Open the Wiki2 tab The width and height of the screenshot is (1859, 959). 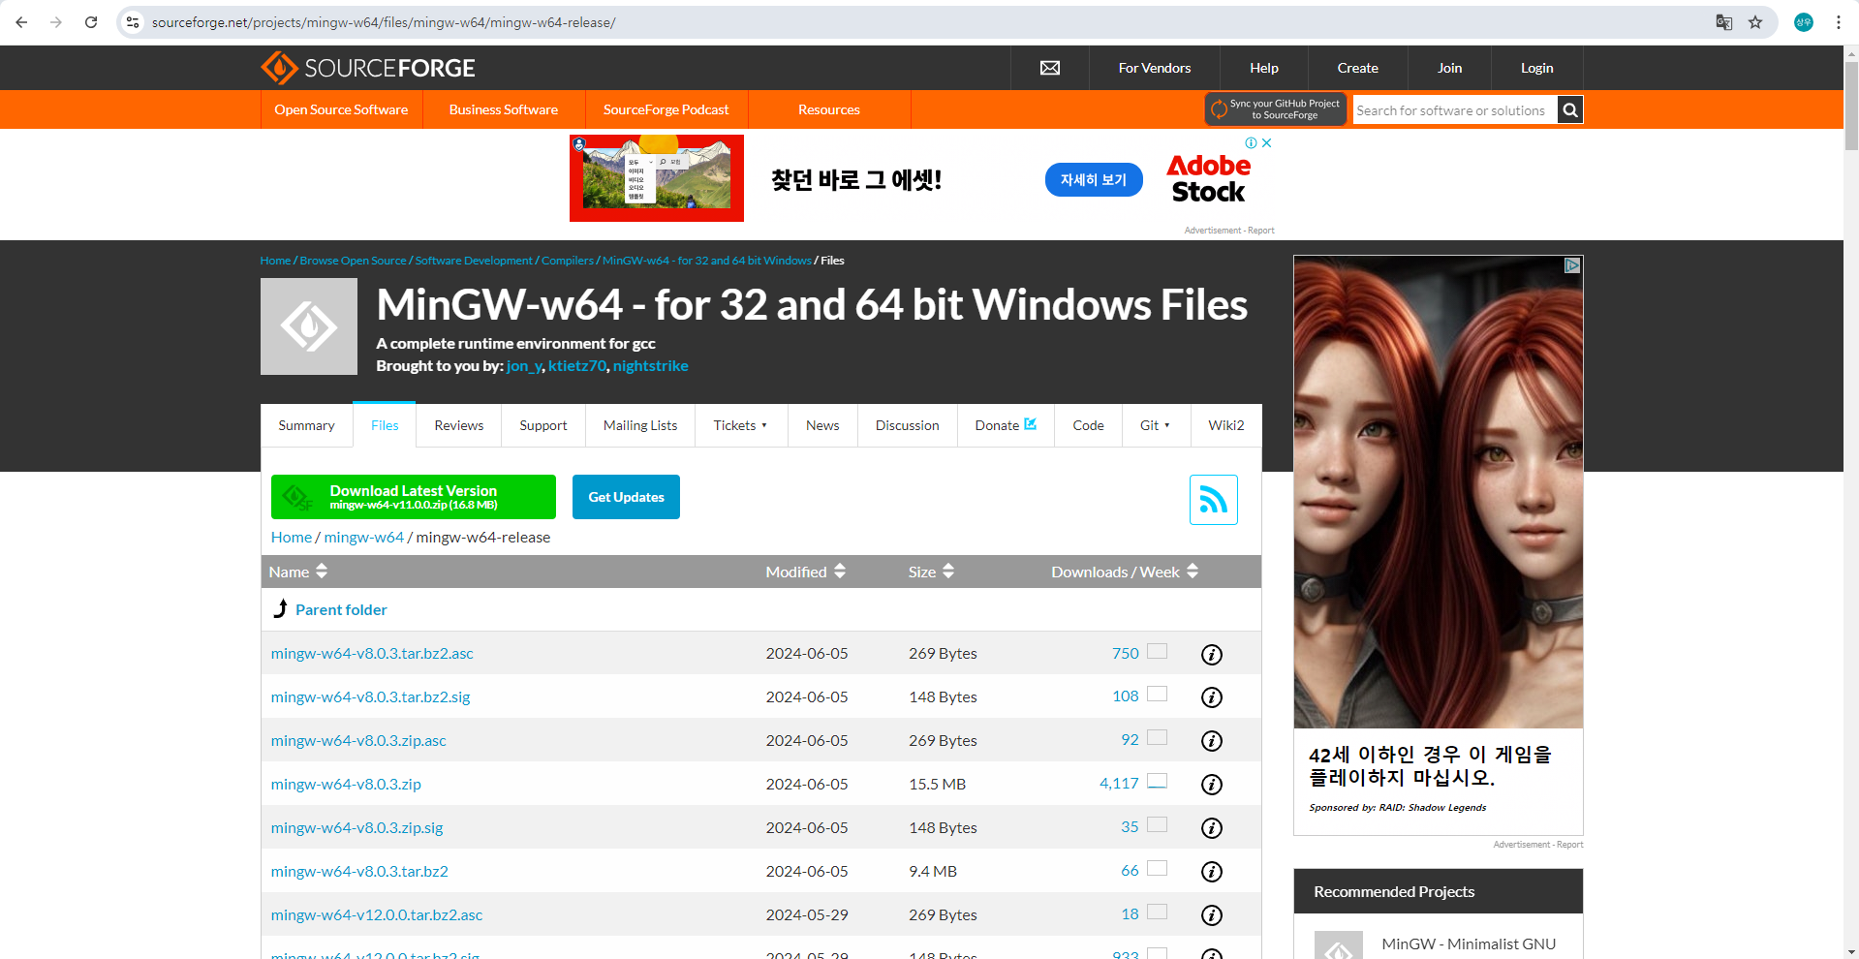pyautogui.click(x=1226, y=425)
